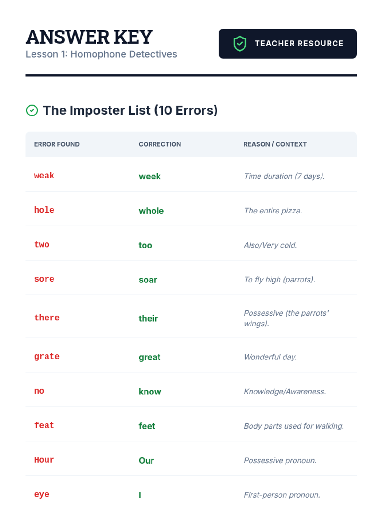
Task: Select the Correction column header
Action: coord(160,144)
